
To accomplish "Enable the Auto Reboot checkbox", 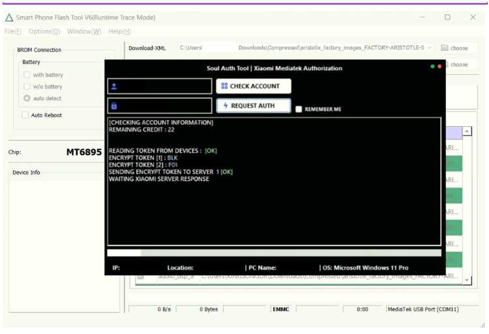I will pos(25,115).
